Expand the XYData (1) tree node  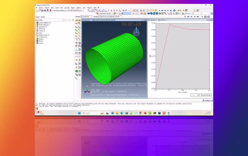tap(36, 31)
